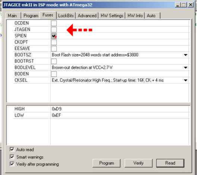
Task: Switch to HW Settings tab
Action: point(112,16)
